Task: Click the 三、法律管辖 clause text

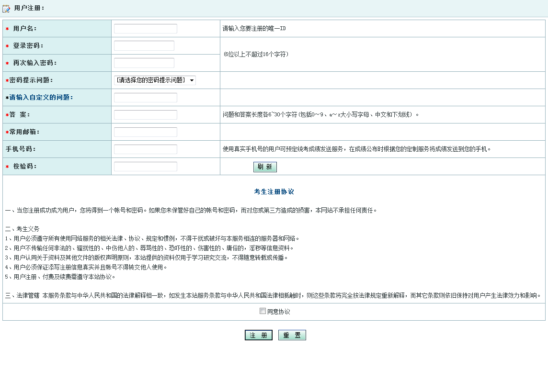Action: (274, 296)
